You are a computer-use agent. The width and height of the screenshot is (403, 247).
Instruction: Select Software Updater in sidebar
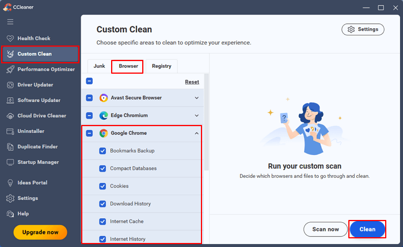[x=40, y=100]
